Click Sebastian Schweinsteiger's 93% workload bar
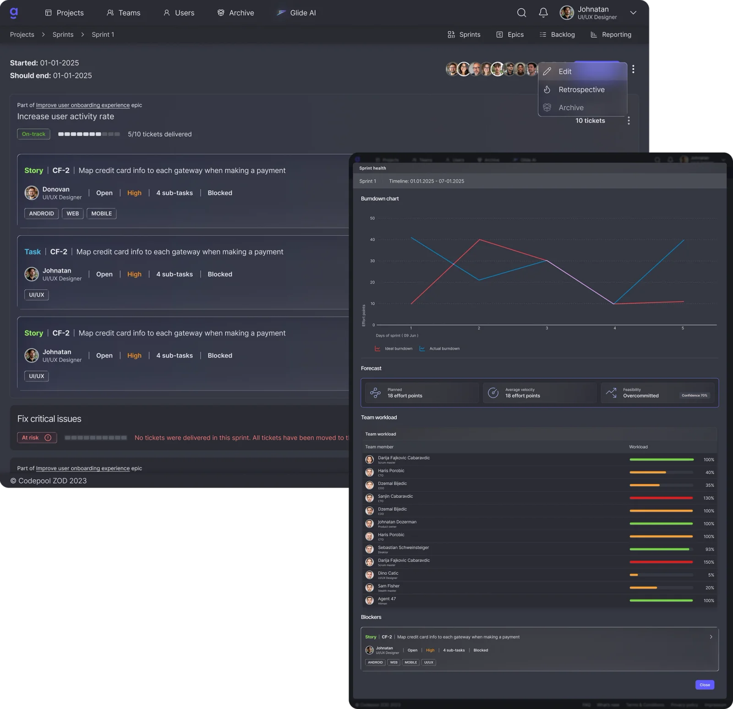Image resolution: width=733 pixels, height=709 pixels. click(x=661, y=549)
